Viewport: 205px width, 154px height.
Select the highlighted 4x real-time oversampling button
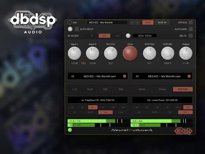coord(93,107)
